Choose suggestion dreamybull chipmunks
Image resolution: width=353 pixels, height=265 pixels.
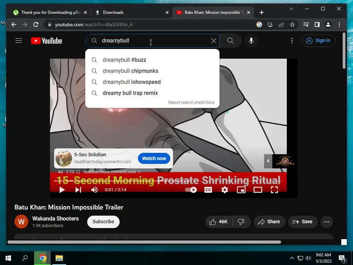point(152,71)
